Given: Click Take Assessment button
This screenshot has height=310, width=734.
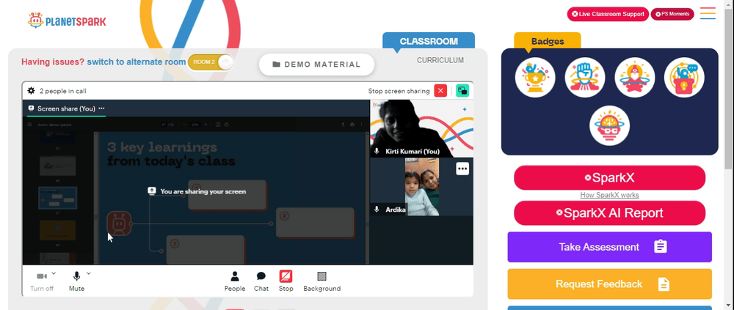Looking at the screenshot, I should click(x=609, y=247).
